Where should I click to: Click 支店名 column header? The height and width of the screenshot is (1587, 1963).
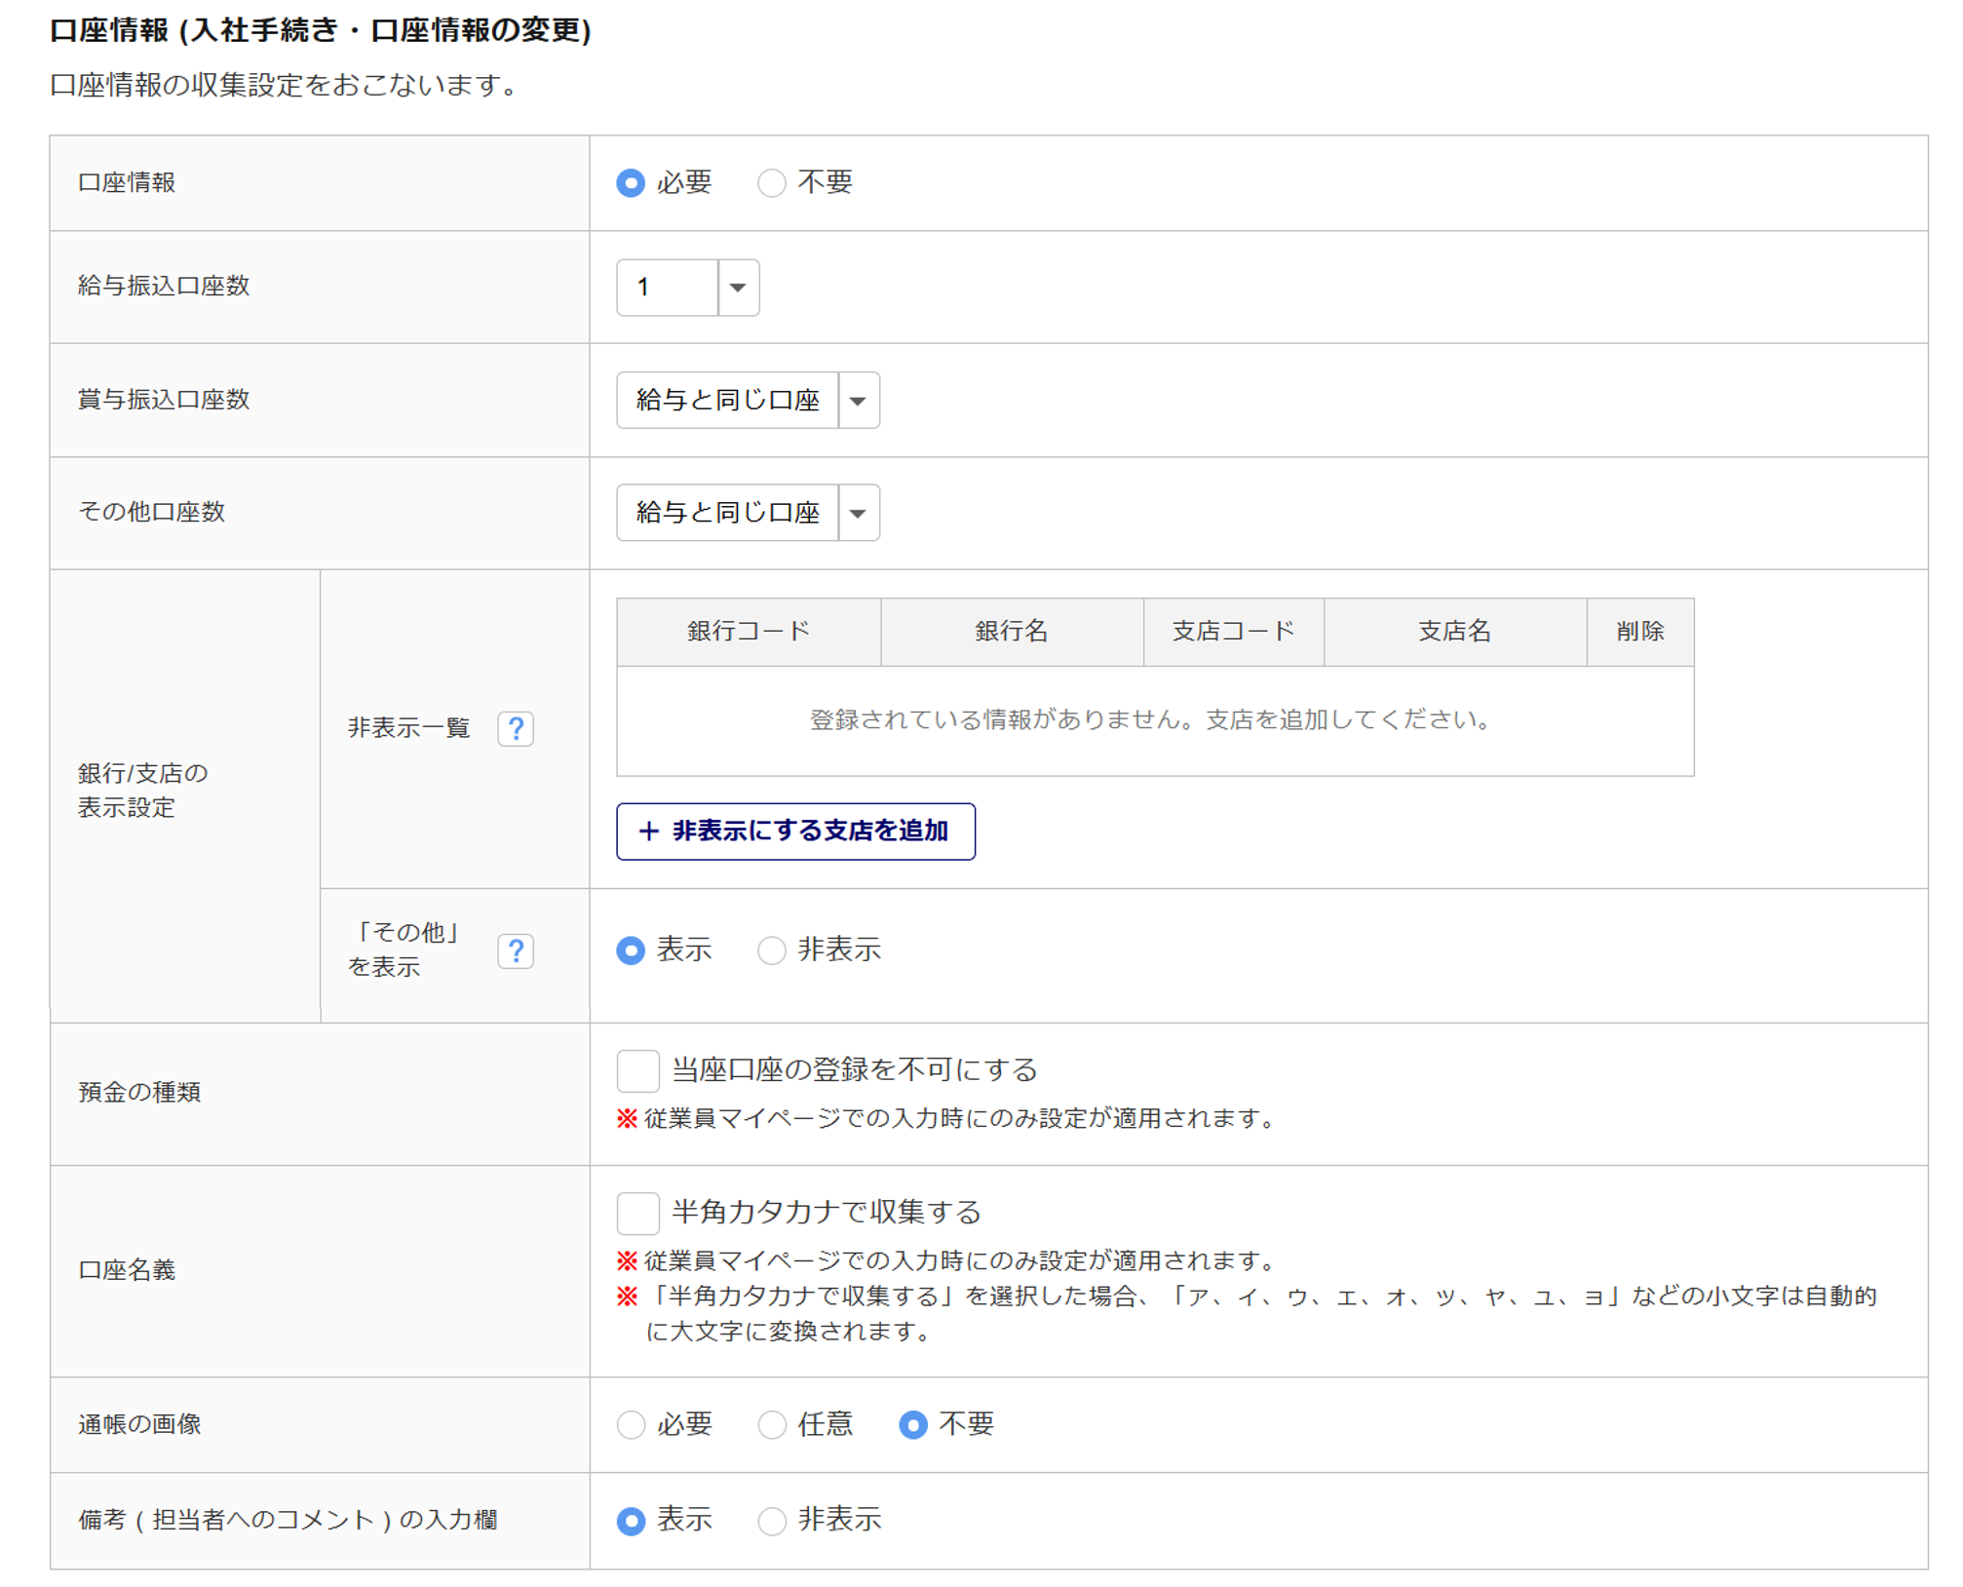click(x=1453, y=632)
